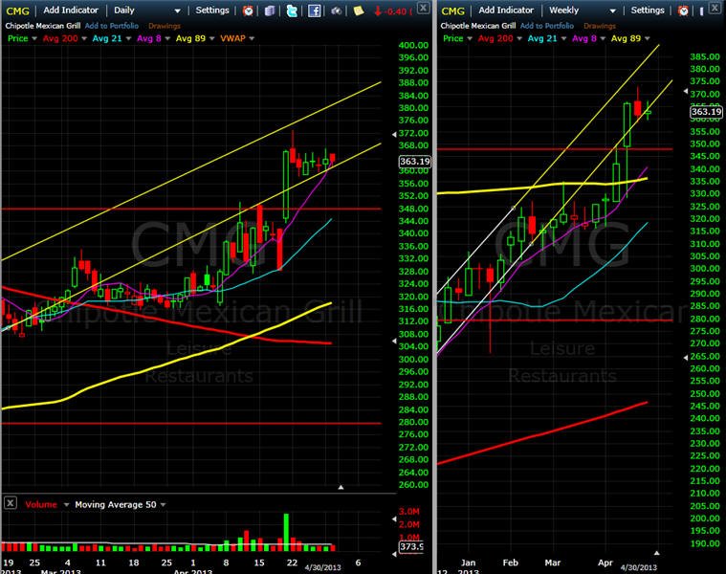
Task: Expand the Price dropdown in Daily chart
Action: click(x=34, y=39)
